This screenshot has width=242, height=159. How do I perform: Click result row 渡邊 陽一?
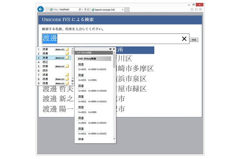click(58, 109)
